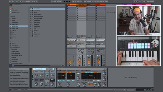Select the Master track header

[147, 5]
